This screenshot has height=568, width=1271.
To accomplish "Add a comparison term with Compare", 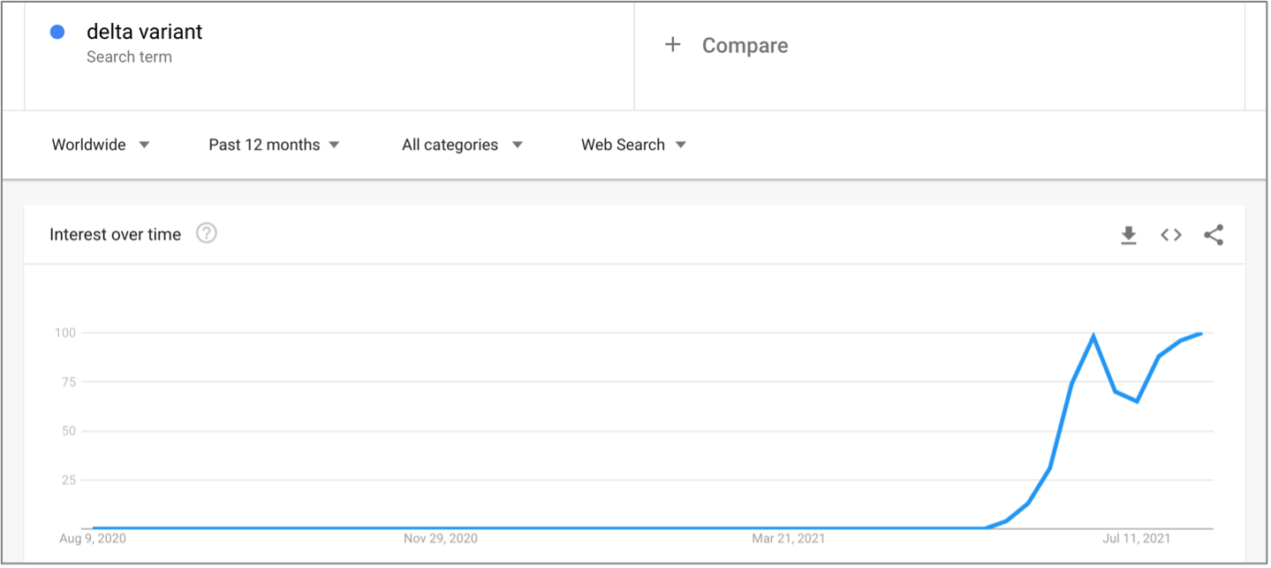I will point(745,46).
